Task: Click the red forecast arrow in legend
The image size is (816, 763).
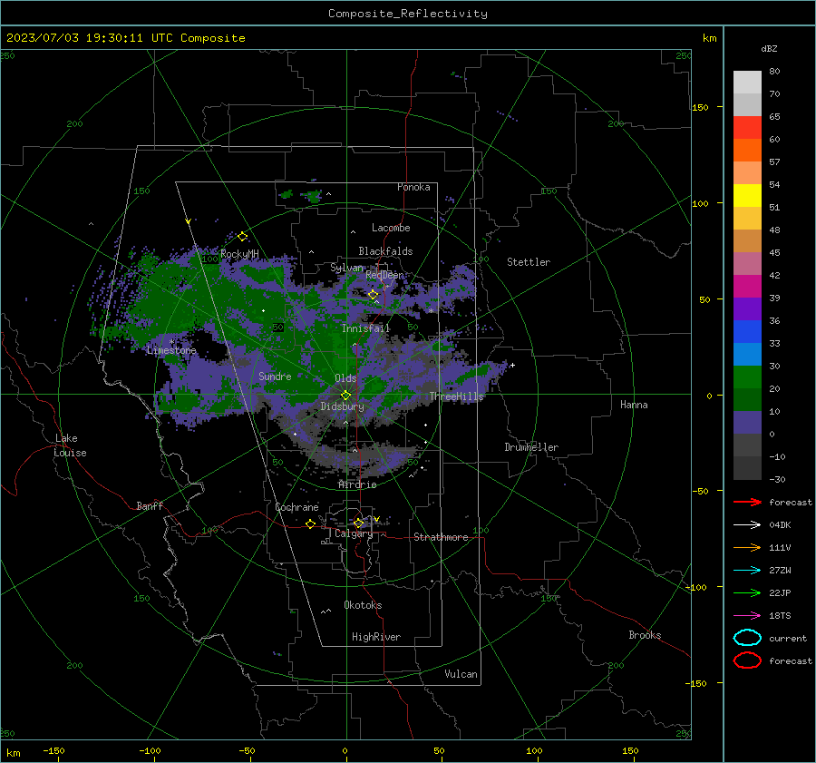Action: pos(747,502)
